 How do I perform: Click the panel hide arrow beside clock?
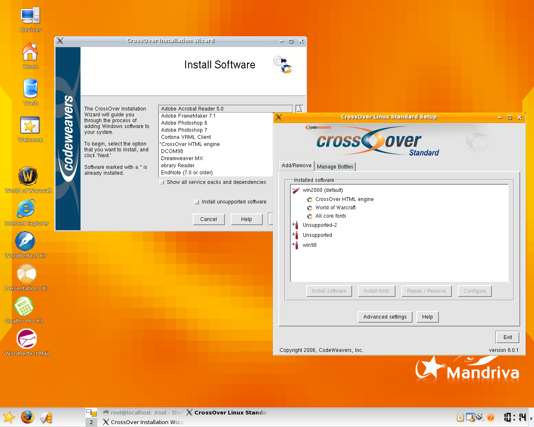pyautogui.click(x=531, y=417)
